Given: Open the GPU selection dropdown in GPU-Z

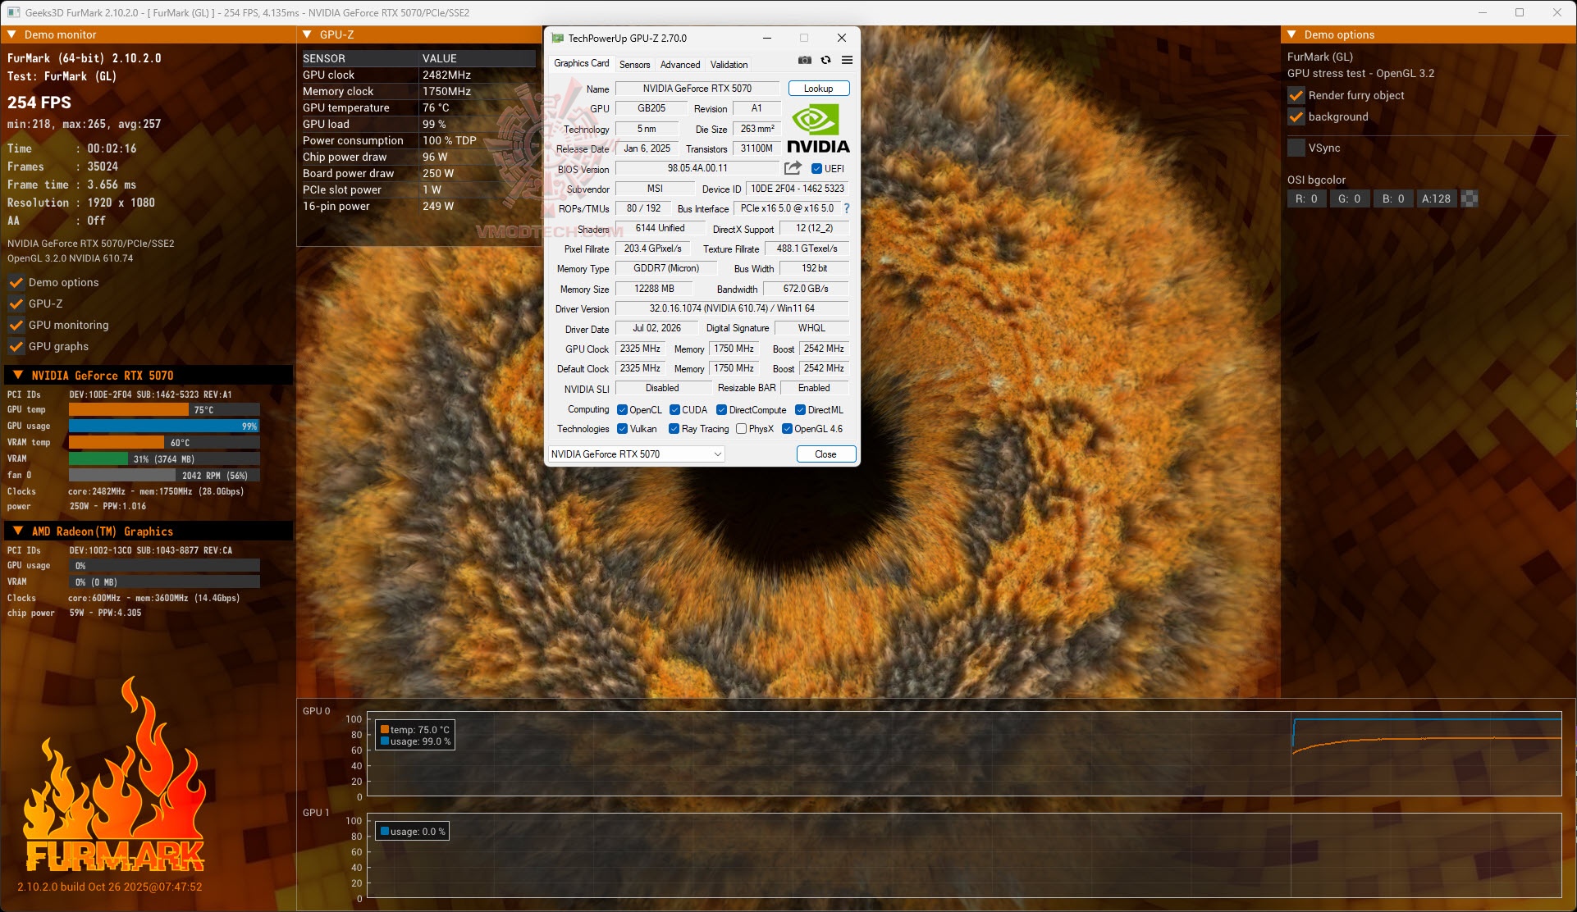Looking at the screenshot, I should (x=636, y=454).
